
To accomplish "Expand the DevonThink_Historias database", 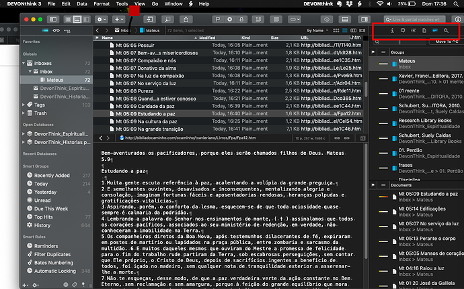I will click(x=24, y=142).
